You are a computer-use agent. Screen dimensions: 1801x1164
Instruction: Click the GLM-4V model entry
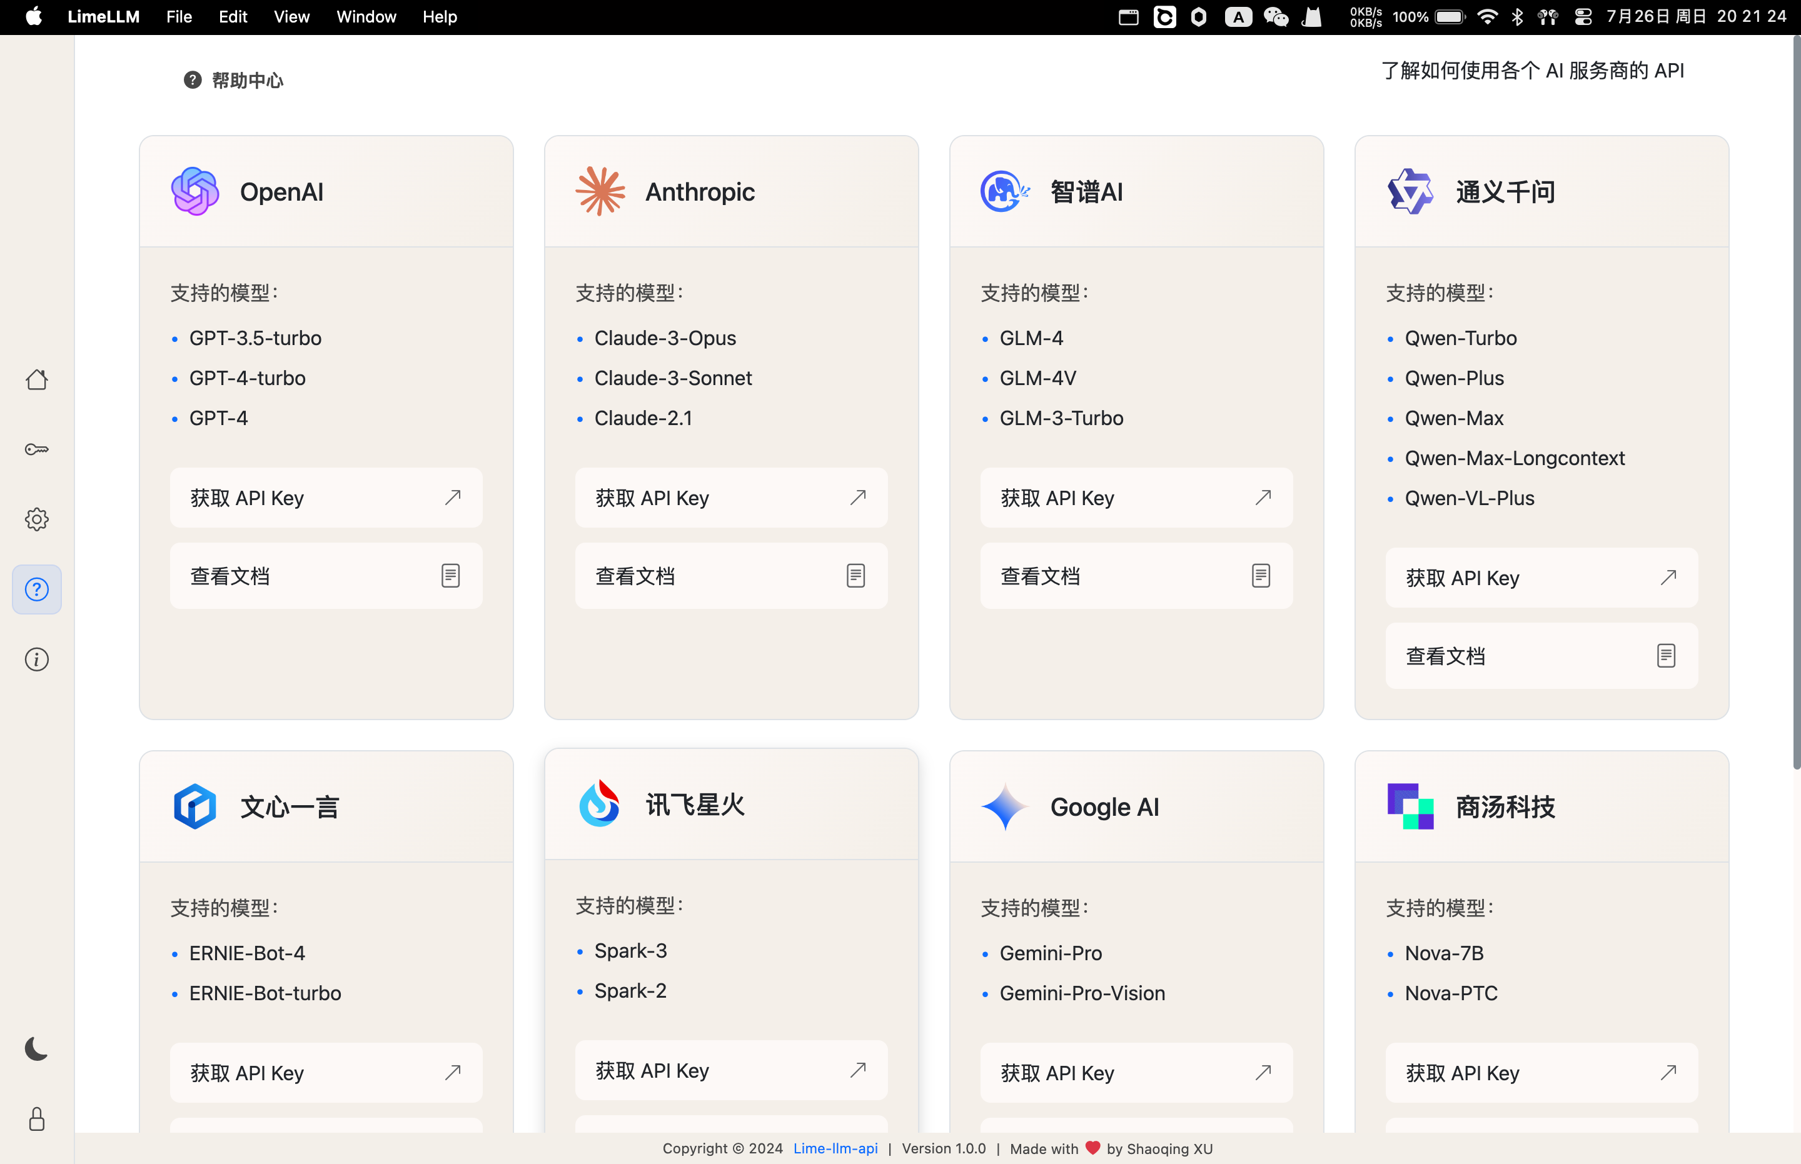coord(1037,378)
